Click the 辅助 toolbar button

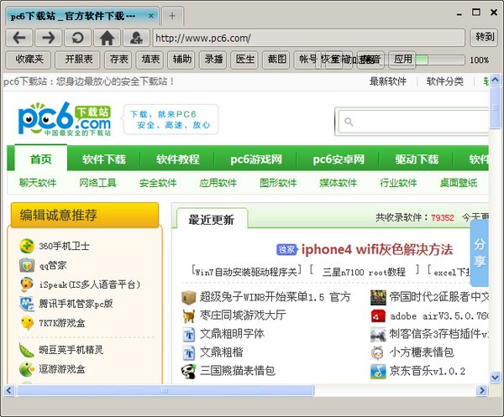point(181,60)
